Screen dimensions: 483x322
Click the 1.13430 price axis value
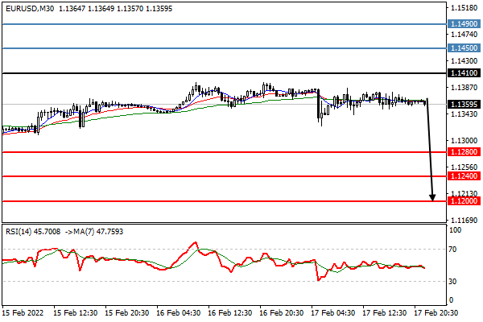point(464,114)
